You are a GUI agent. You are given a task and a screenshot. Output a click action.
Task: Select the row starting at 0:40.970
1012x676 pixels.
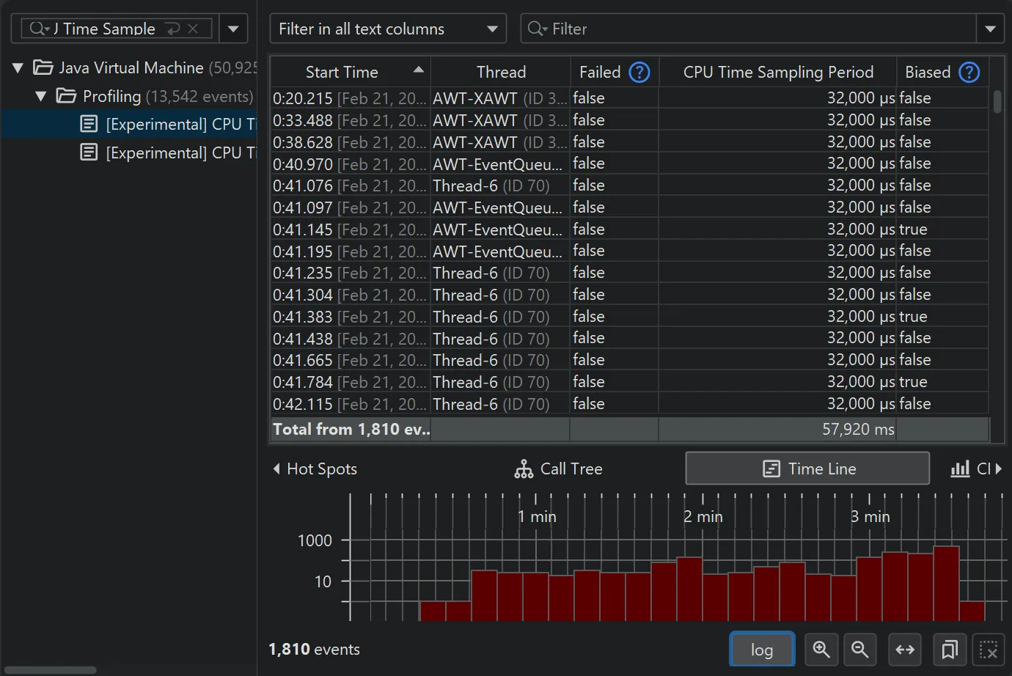629,164
